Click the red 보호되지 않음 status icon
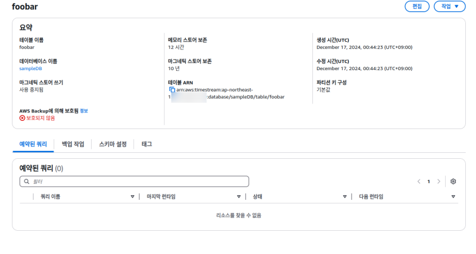476x254 pixels. tap(23, 118)
